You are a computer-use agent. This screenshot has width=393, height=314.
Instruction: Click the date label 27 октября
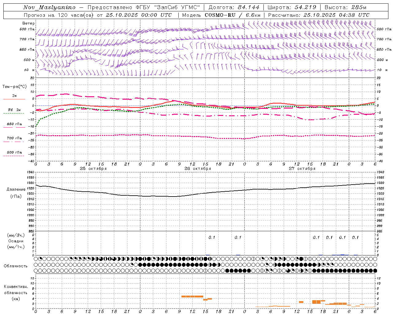[302, 169]
